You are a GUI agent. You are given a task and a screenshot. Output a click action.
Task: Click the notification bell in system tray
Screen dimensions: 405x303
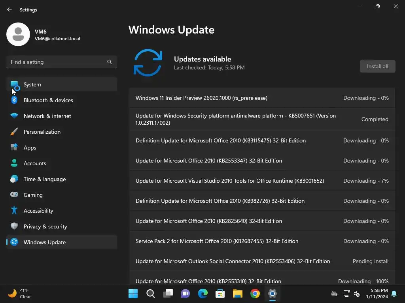(394, 294)
